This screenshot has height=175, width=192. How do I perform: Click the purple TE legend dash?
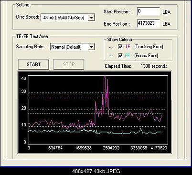click(x=111, y=47)
